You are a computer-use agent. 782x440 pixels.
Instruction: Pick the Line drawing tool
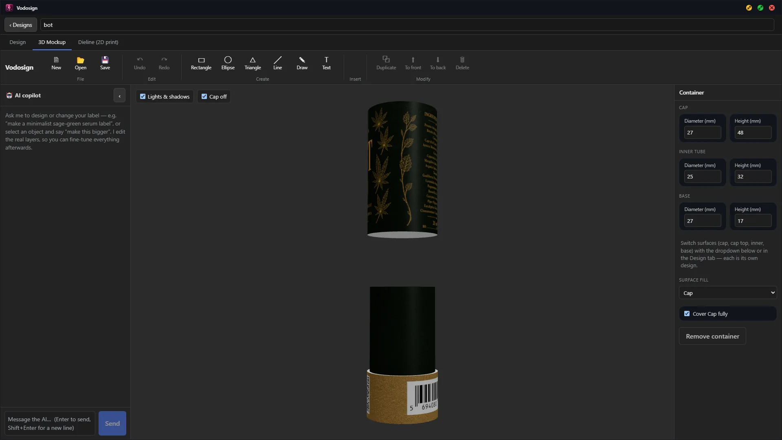point(277,63)
